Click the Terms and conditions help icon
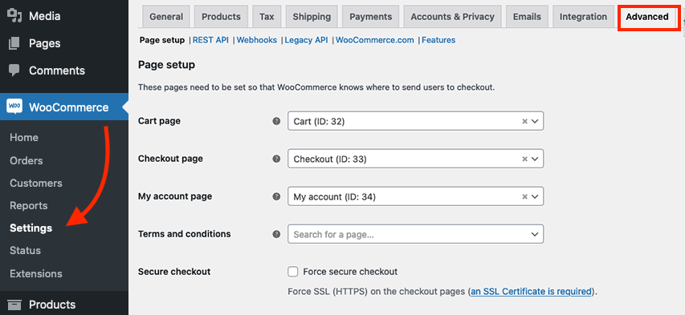 [x=276, y=234]
